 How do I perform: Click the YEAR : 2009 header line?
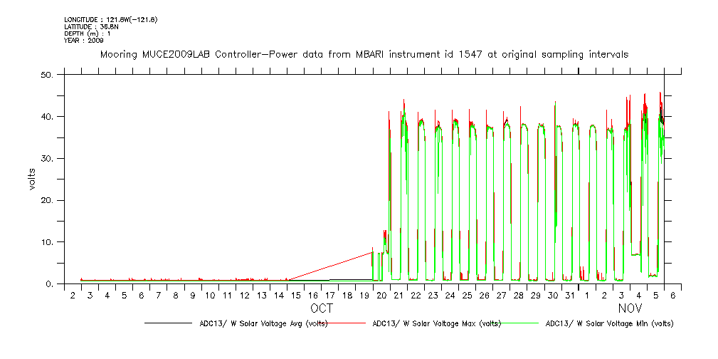coord(83,41)
